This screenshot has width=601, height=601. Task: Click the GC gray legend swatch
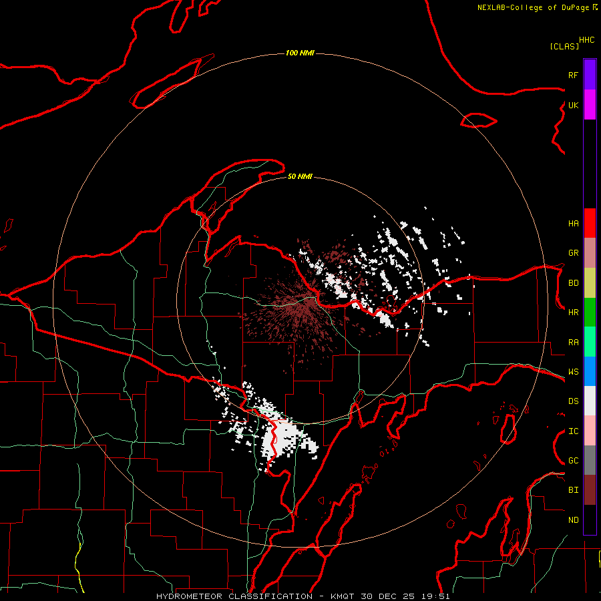coord(590,460)
